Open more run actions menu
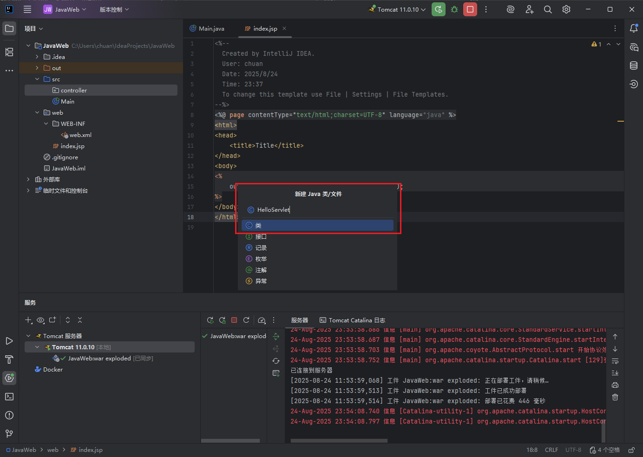The image size is (643, 457). tap(486, 9)
